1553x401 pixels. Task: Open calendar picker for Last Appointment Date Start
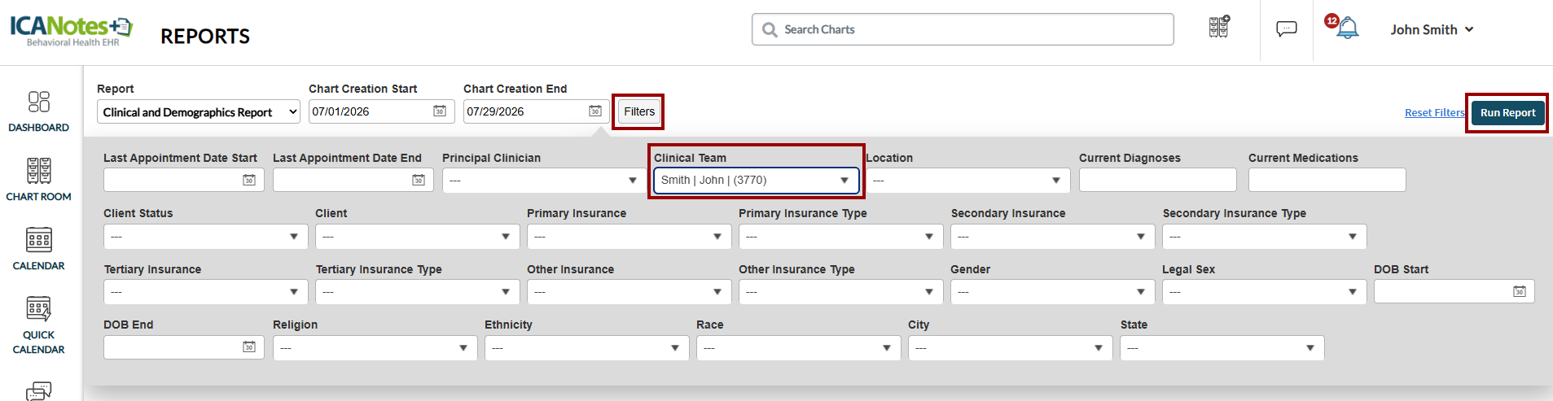click(249, 180)
